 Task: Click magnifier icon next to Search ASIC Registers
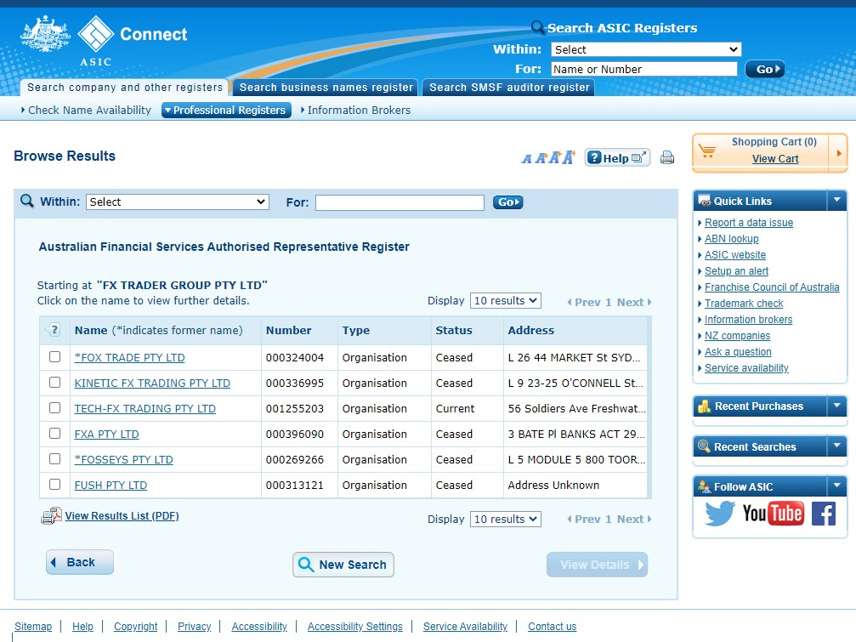pyautogui.click(x=537, y=26)
